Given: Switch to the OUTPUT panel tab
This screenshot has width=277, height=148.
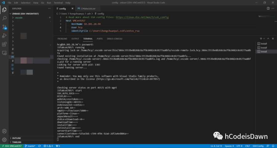Looking at the screenshot, I should [x=75, y=39].
